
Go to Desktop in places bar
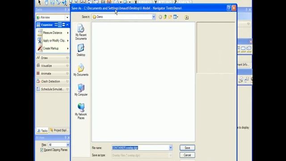click(81, 50)
